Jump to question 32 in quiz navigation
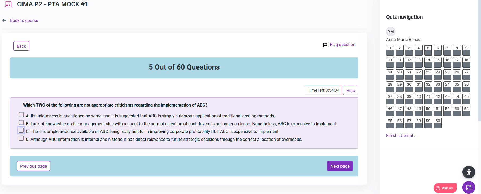 (x=428, y=86)
